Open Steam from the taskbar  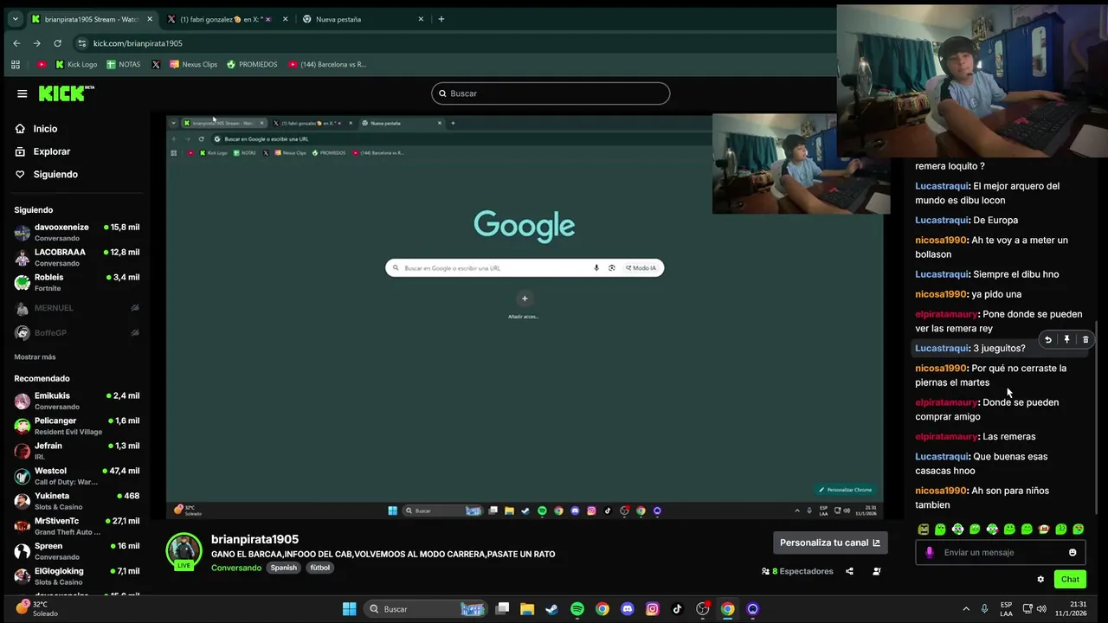tap(551, 609)
